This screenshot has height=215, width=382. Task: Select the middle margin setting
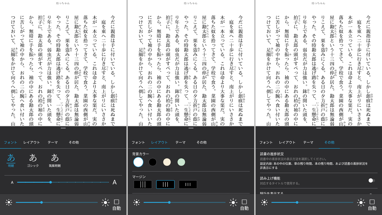165,184
